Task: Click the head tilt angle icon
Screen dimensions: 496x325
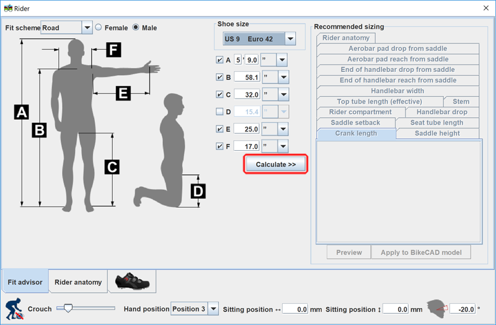Action: coord(437,309)
